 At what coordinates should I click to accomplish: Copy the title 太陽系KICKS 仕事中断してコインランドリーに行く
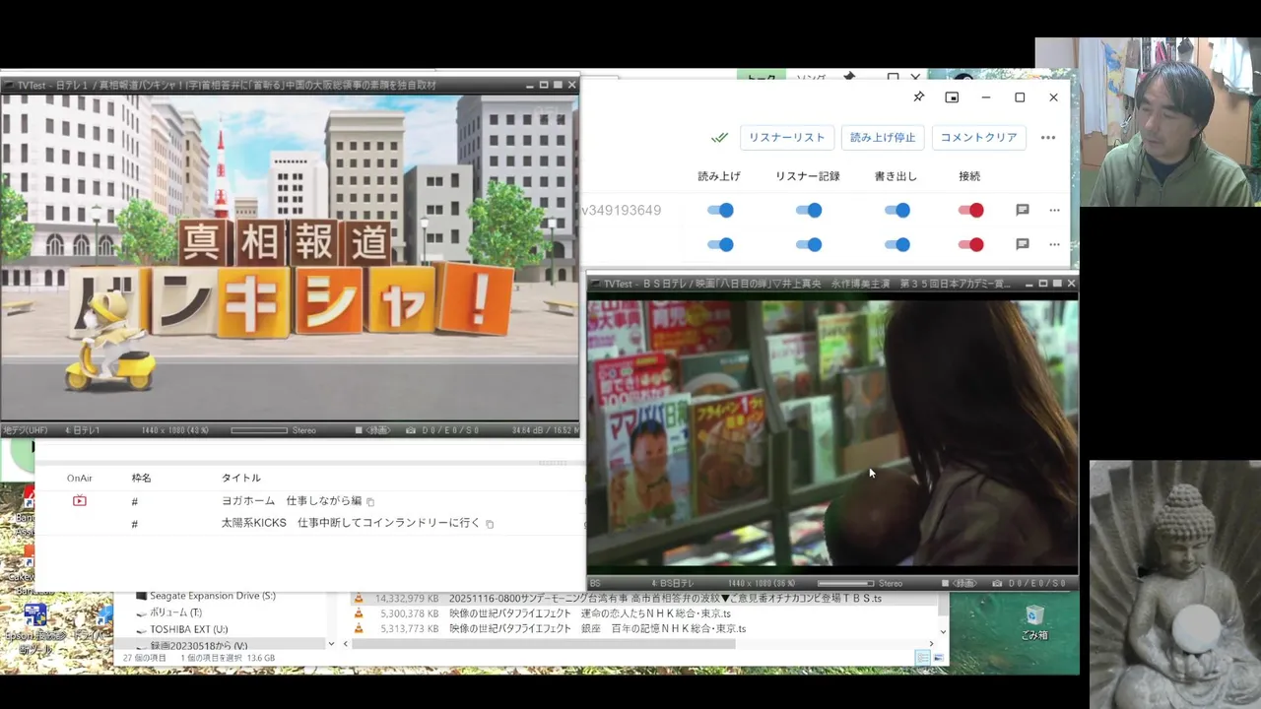(490, 524)
